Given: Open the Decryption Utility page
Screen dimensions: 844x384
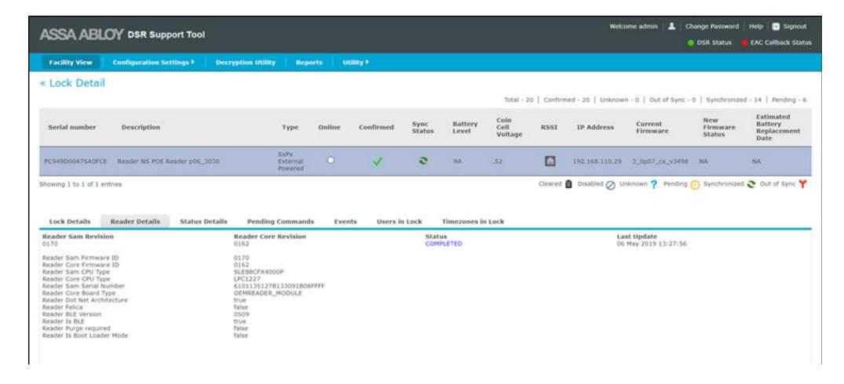Looking at the screenshot, I should coord(246,62).
